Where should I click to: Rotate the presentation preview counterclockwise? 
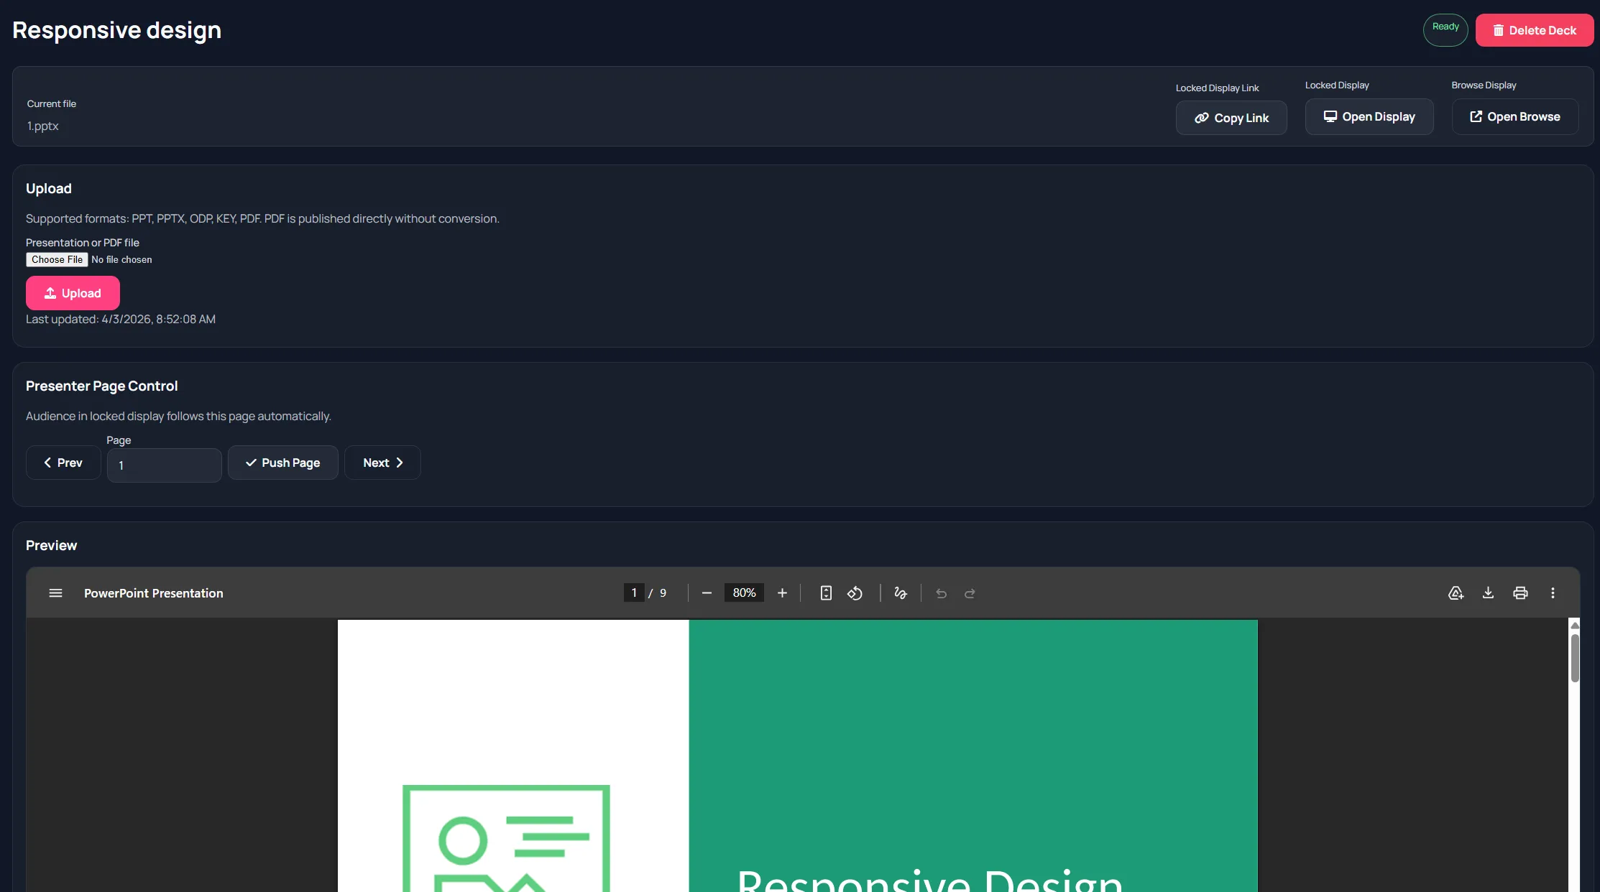click(855, 593)
